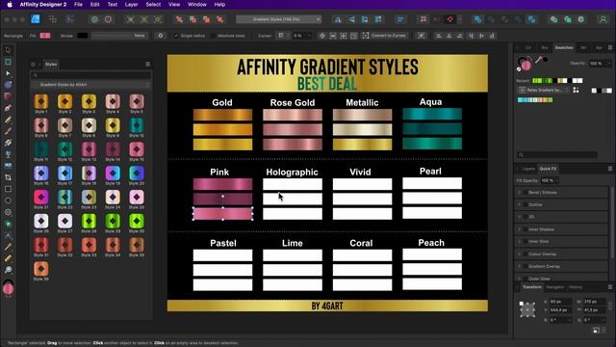
Task: Select the Rectangle shape tool
Action: [x=8, y=189]
